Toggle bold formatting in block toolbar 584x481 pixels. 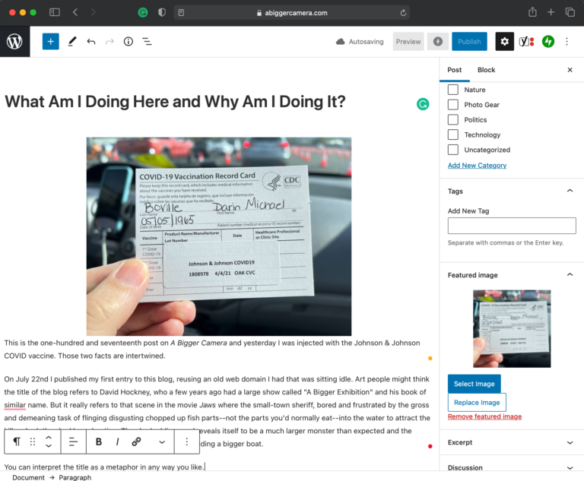tap(99, 441)
